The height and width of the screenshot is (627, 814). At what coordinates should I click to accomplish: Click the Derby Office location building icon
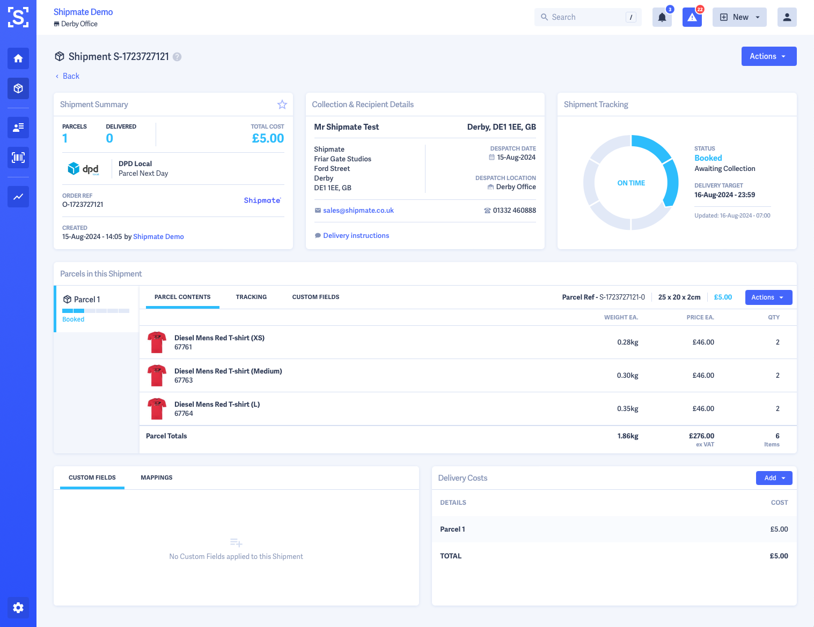click(490, 187)
